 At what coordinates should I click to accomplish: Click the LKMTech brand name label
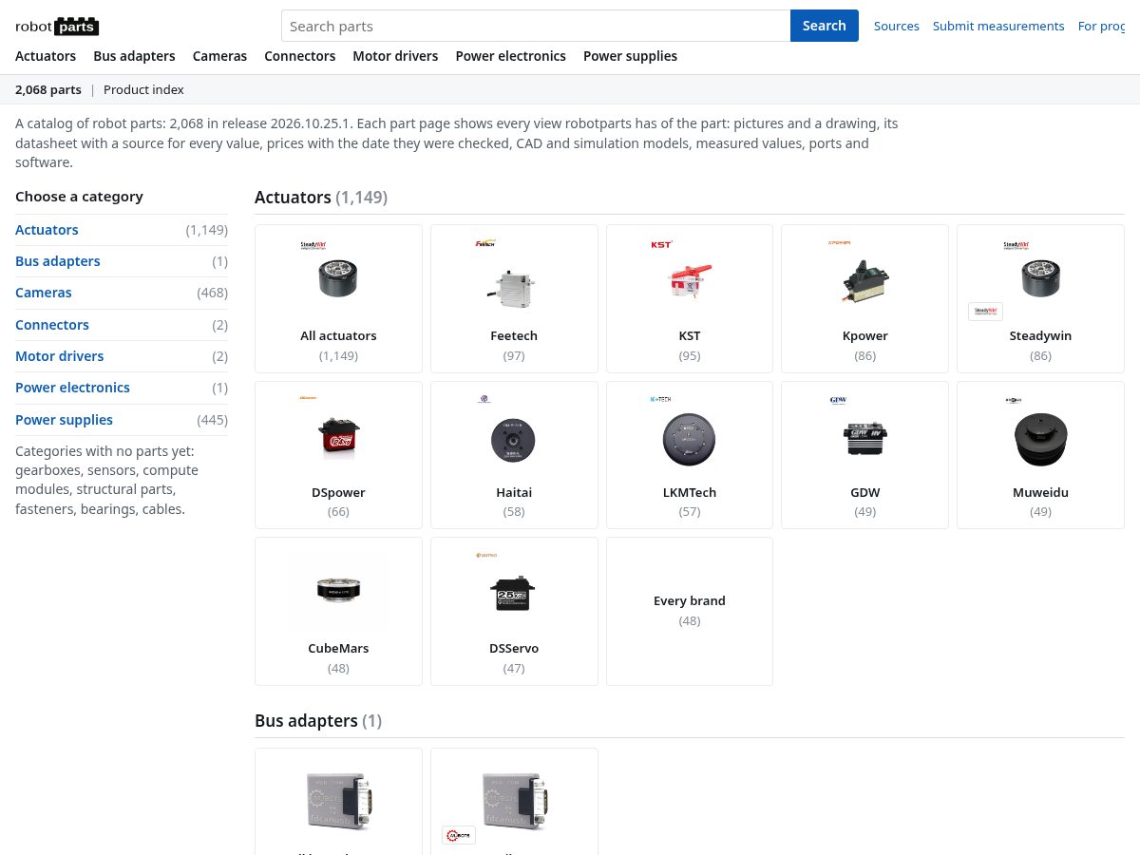click(690, 492)
